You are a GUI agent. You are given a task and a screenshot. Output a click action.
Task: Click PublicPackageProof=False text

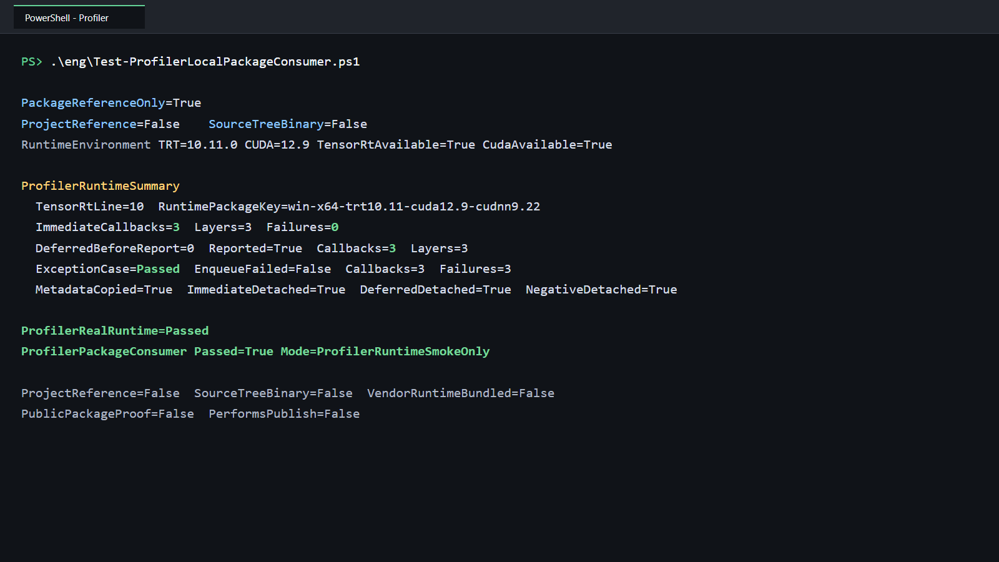click(107, 414)
